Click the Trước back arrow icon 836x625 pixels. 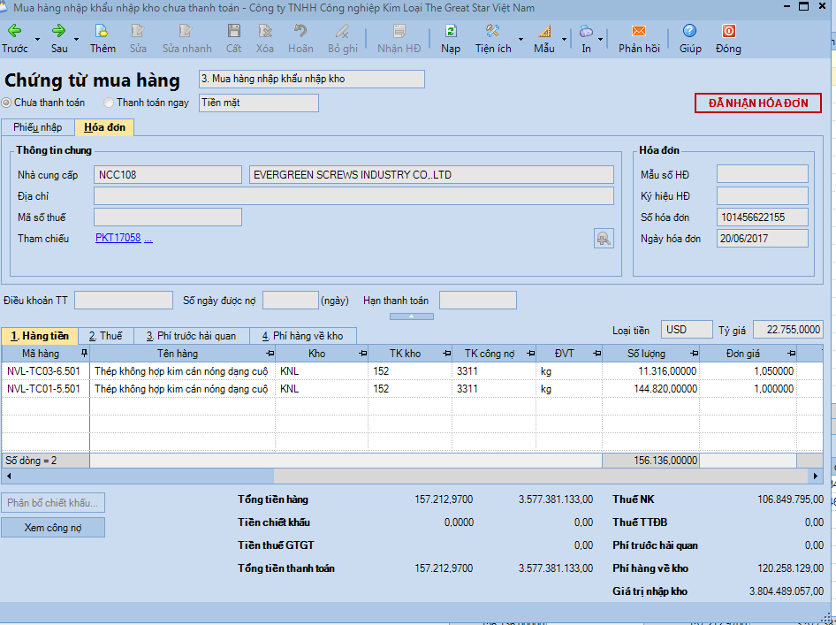pyautogui.click(x=14, y=31)
